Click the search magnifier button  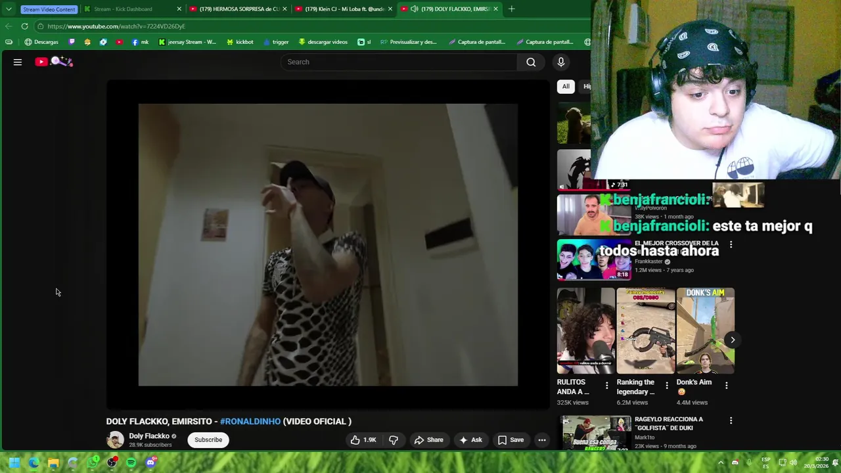pos(531,62)
